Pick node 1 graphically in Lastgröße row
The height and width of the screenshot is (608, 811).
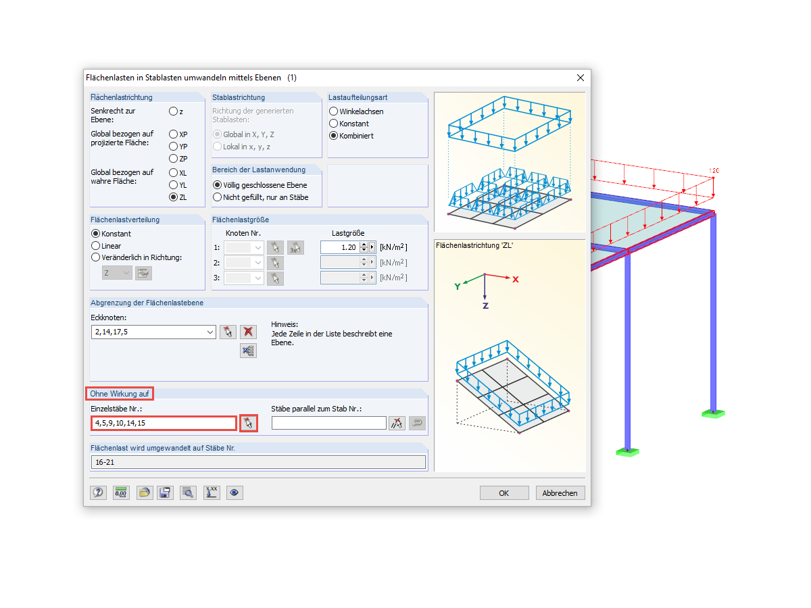(x=275, y=247)
